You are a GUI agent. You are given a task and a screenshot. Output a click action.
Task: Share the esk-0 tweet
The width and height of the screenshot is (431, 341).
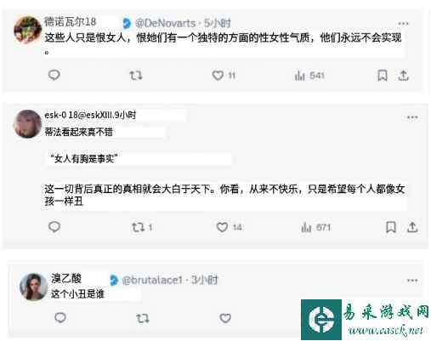coord(412,227)
